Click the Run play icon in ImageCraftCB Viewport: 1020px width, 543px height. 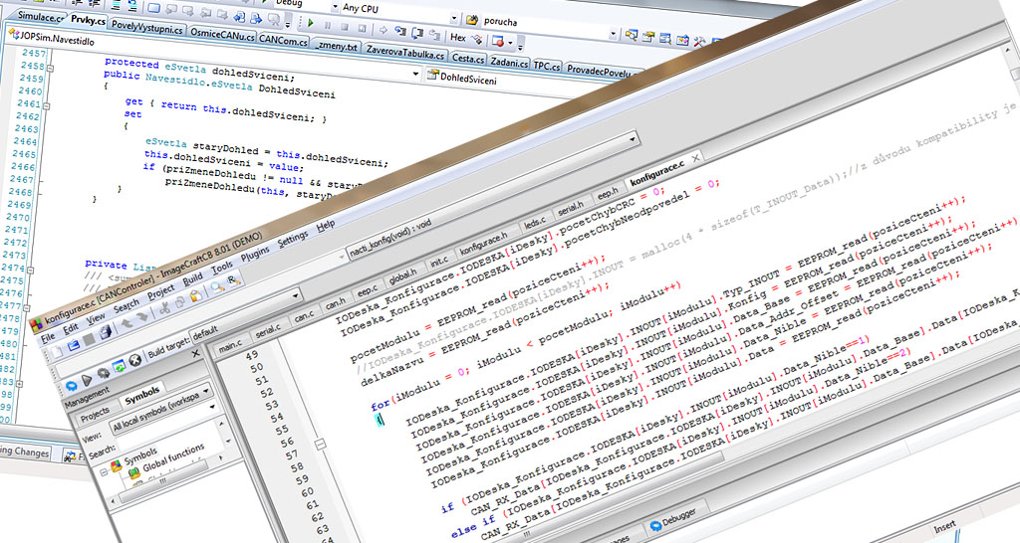pyautogui.click(x=88, y=380)
